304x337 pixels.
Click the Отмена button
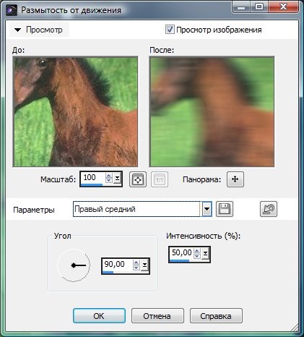tap(157, 316)
